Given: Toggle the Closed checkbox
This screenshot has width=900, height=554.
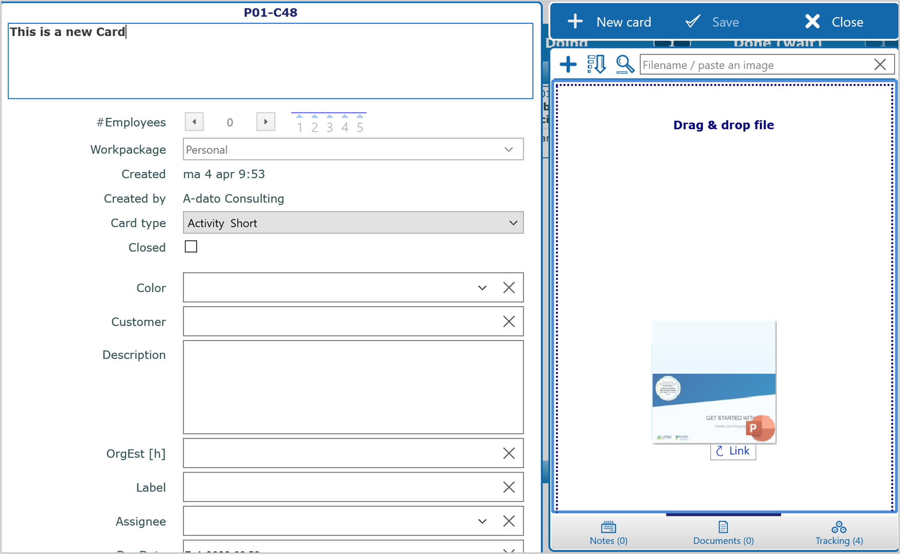Looking at the screenshot, I should [x=191, y=247].
